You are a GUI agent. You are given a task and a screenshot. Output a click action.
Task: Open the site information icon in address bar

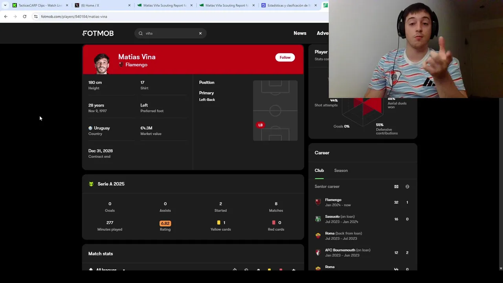36,17
